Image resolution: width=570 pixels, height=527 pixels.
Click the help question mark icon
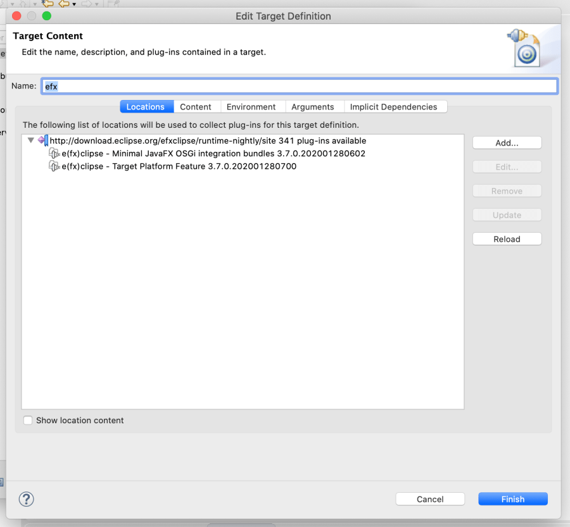[26, 499]
